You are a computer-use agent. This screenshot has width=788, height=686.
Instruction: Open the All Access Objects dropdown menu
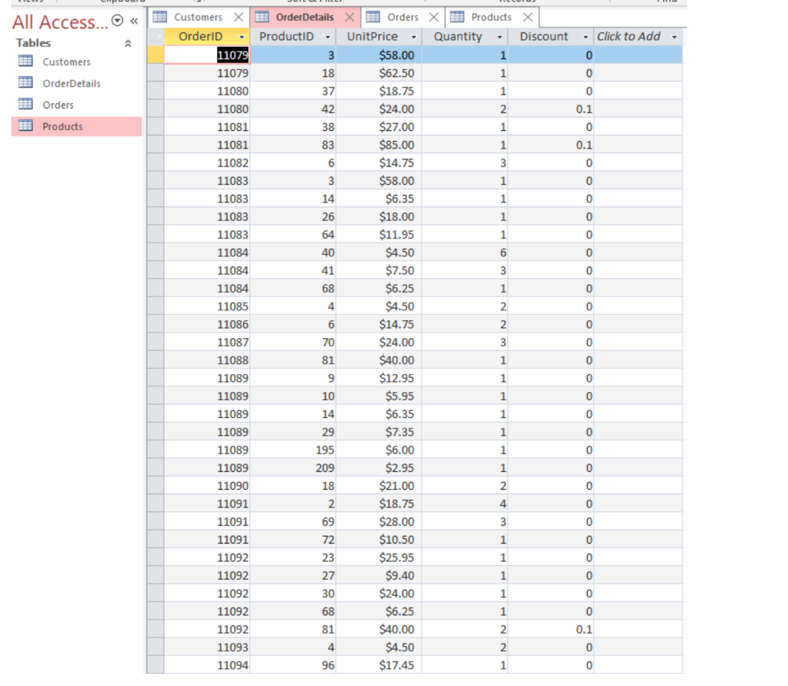coord(117,21)
